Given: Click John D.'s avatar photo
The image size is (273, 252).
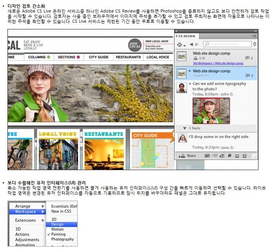Looking at the screenshot, I should [182, 88].
